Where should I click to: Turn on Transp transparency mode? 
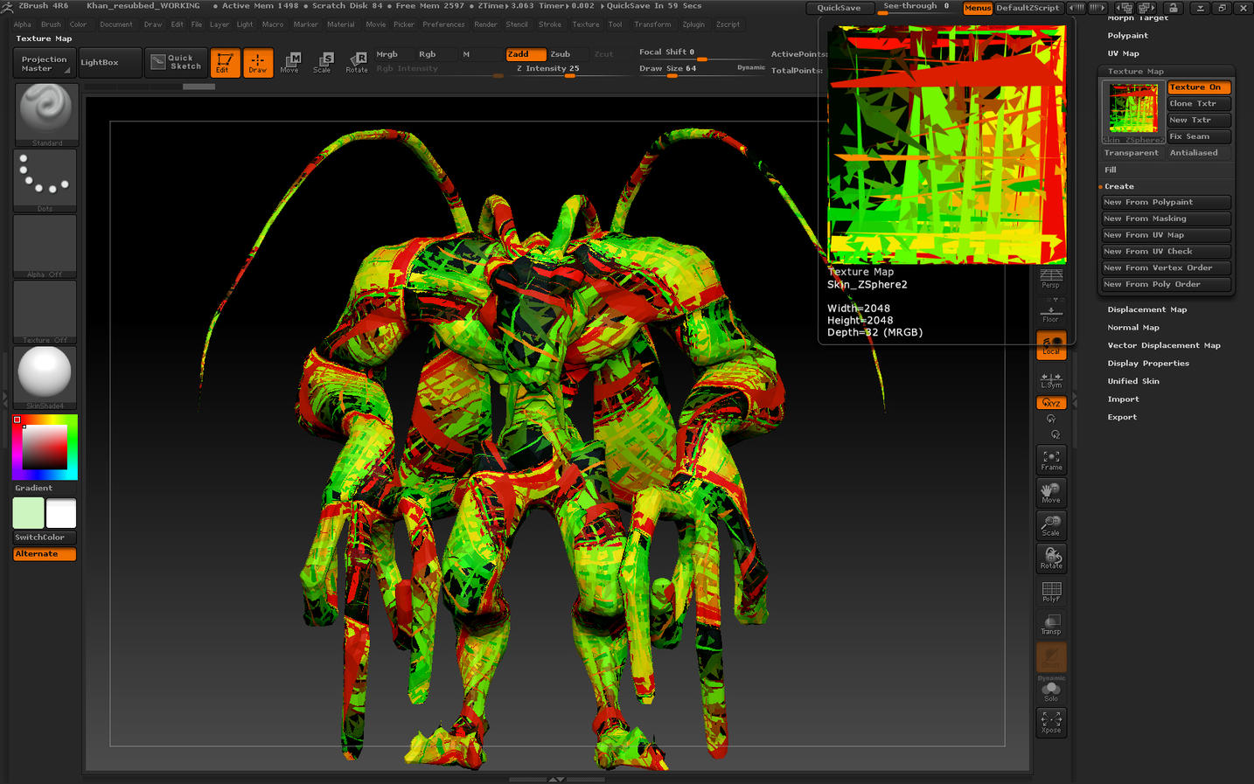click(1050, 623)
